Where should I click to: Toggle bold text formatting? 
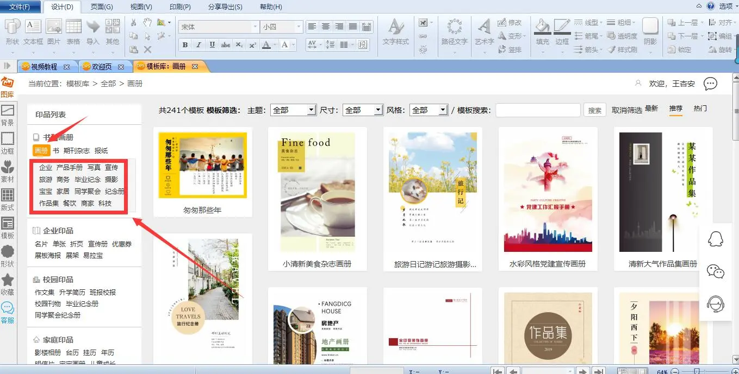[x=185, y=45]
